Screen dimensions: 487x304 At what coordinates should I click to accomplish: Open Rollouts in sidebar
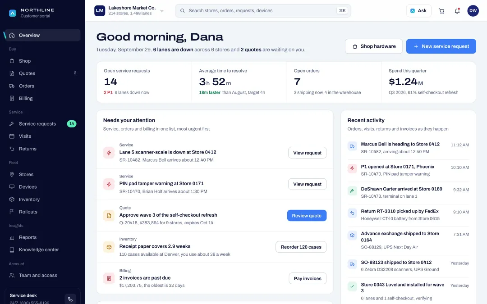pyautogui.click(x=42, y=212)
